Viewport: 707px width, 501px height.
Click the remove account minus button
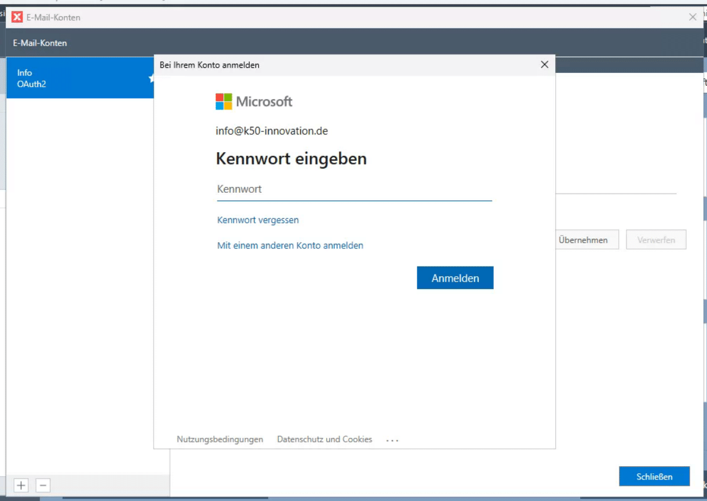(43, 485)
